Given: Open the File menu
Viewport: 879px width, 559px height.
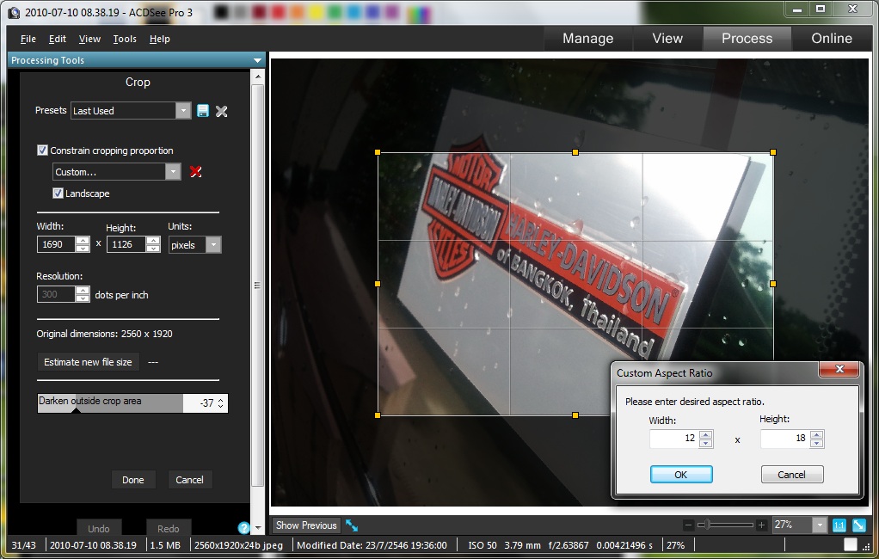Looking at the screenshot, I should coord(28,39).
